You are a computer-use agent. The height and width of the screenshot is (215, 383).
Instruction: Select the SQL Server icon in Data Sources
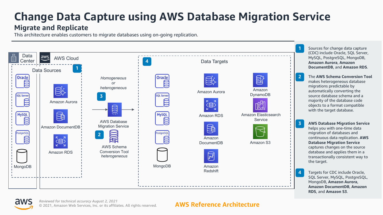(x=23, y=99)
